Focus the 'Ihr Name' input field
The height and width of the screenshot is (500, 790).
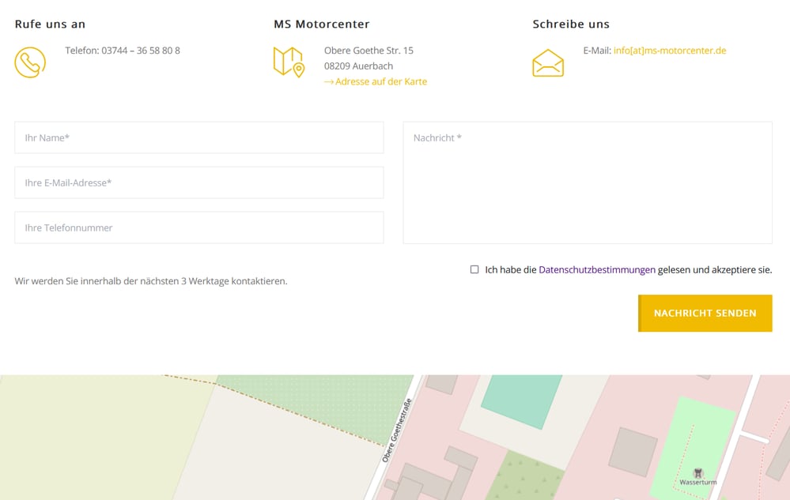click(199, 137)
